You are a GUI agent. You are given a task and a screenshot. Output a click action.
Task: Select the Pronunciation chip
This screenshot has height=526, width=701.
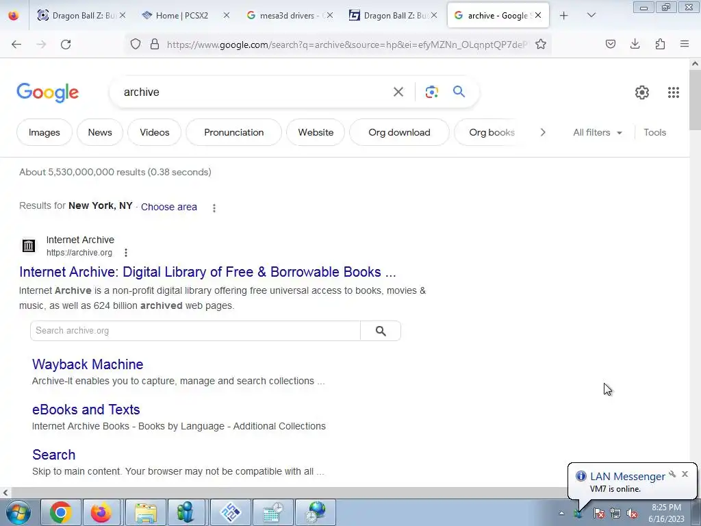(x=234, y=132)
